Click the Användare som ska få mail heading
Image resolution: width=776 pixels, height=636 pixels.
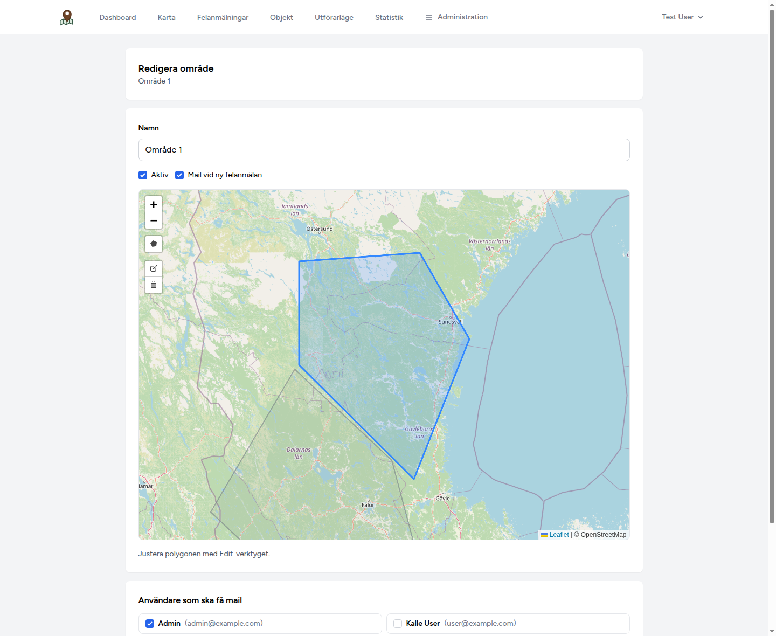190,600
